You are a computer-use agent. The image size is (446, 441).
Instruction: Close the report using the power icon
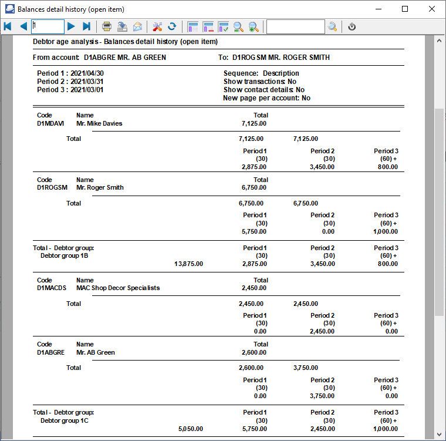(352, 26)
